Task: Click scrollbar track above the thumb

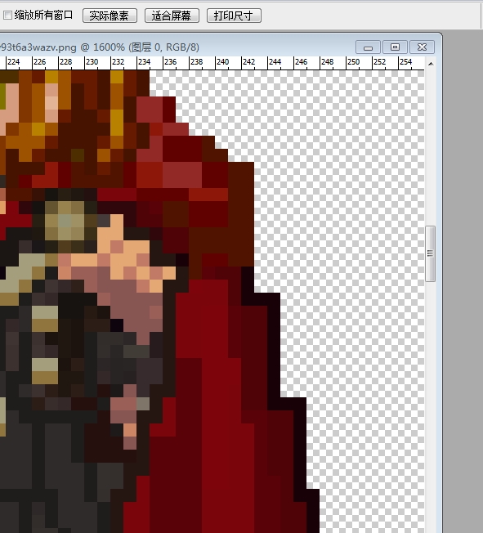Action: [431, 146]
